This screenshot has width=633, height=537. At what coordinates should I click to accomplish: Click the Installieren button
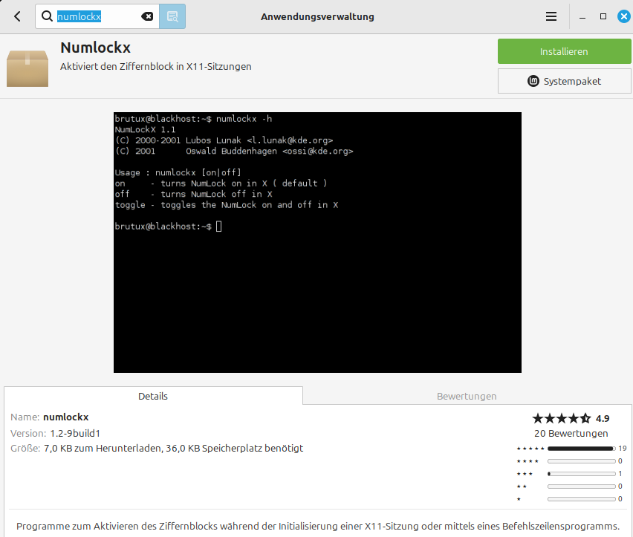564,51
